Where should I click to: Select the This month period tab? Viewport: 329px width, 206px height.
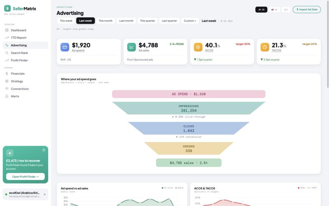[x=106, y=21]
